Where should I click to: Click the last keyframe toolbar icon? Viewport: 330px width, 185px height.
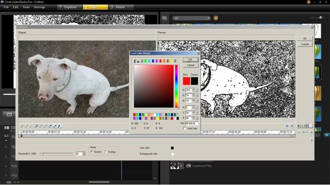pyautogui.click(x=60, y=126)
